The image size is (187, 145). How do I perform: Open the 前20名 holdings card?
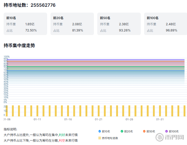point(72,24)
